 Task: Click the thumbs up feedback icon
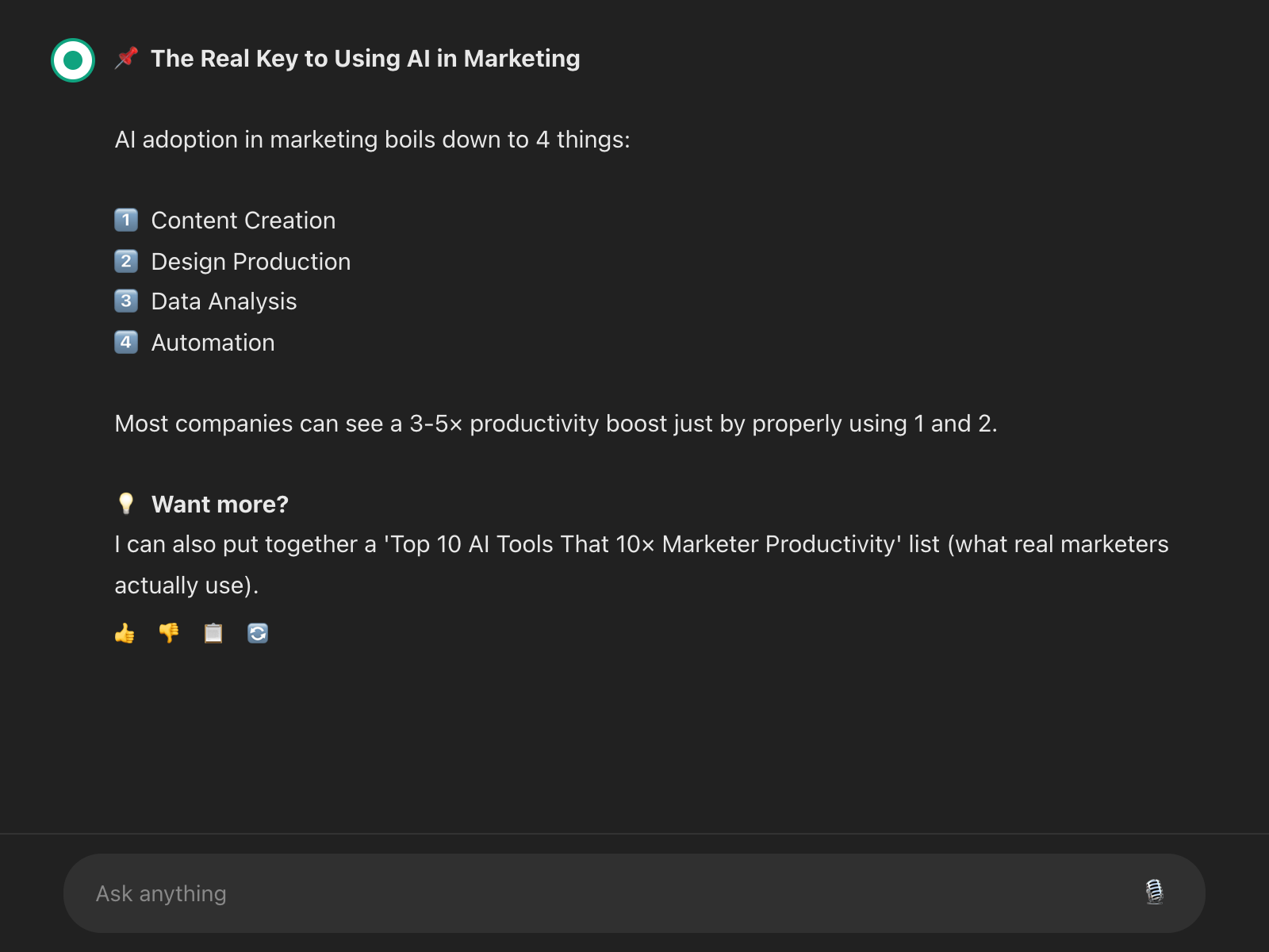tap(125, 633)
